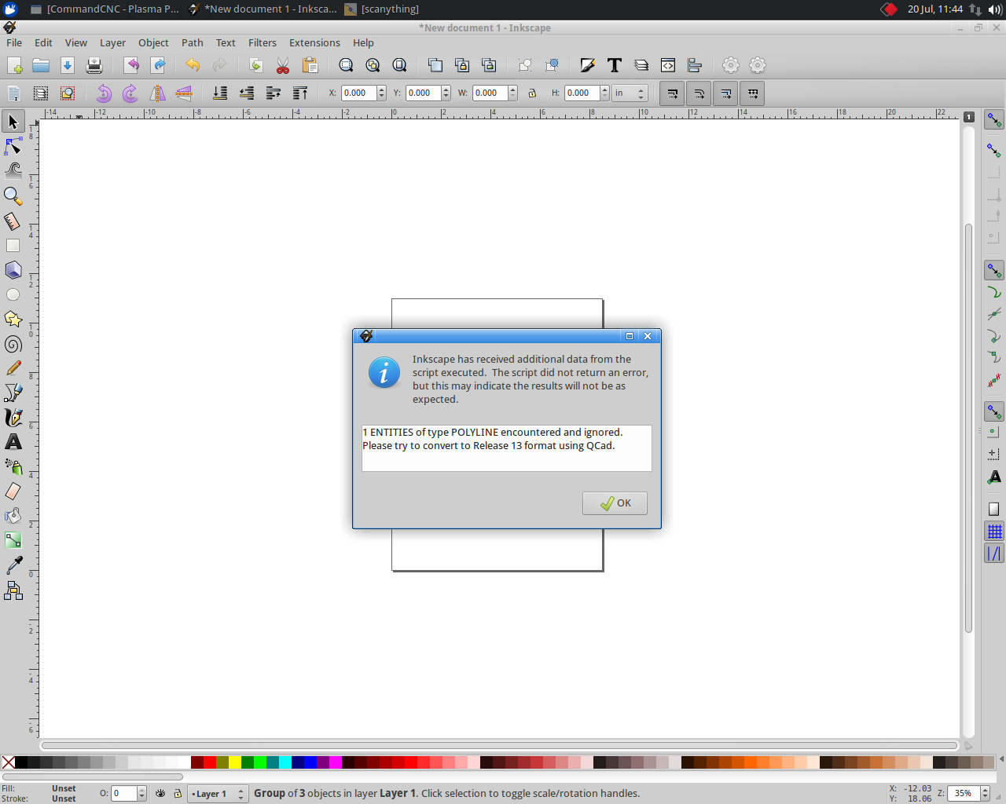Pick the yellow color swatch
Image resolution: width=1006 pixels, height=804 pixels.
[x=235, y=762]
